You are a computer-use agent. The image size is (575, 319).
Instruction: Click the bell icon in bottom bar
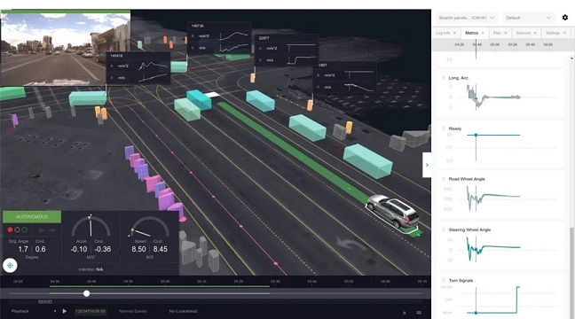405,313
